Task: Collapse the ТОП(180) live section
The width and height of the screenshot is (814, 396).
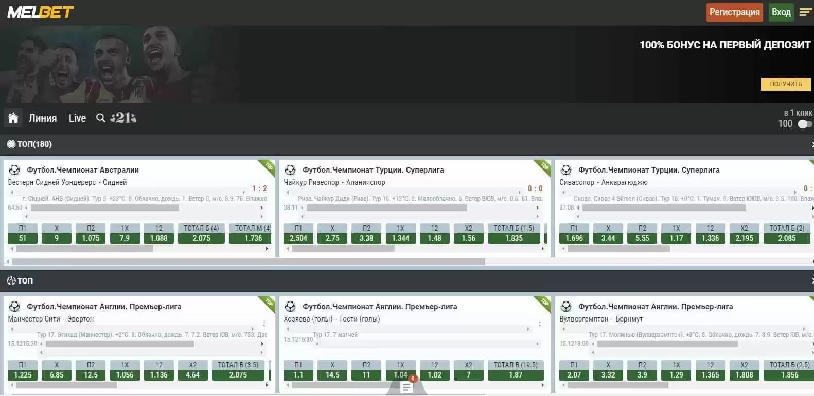Action: pyautogui.click(x=811, y=144)
